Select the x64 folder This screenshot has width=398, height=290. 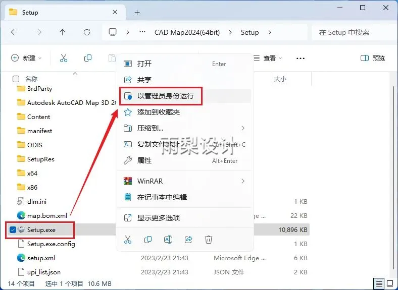[x=27, y=173]
